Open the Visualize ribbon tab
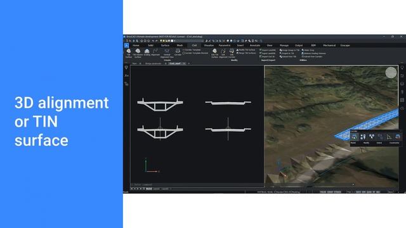406x228 pixels. (x=209, y=45)
